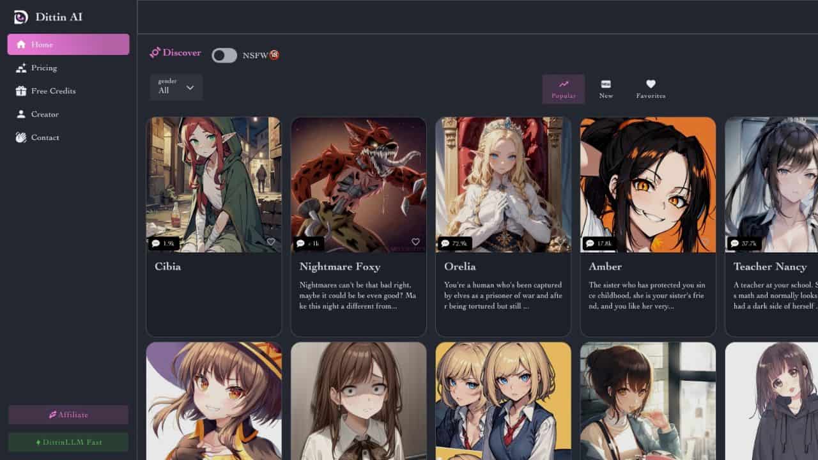Click the Pricing coins icon

[21, 68]
